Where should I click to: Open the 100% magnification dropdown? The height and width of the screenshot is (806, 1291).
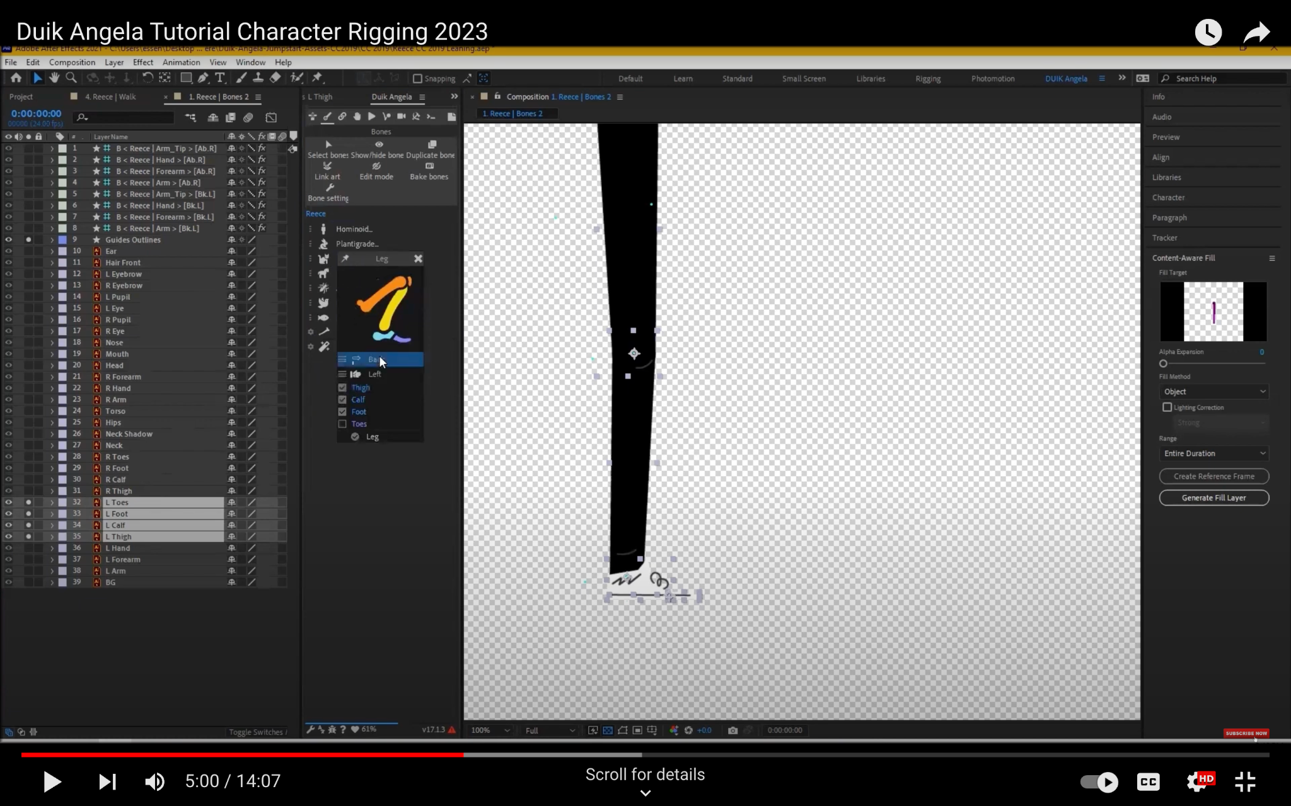click(x=490, y=730)
